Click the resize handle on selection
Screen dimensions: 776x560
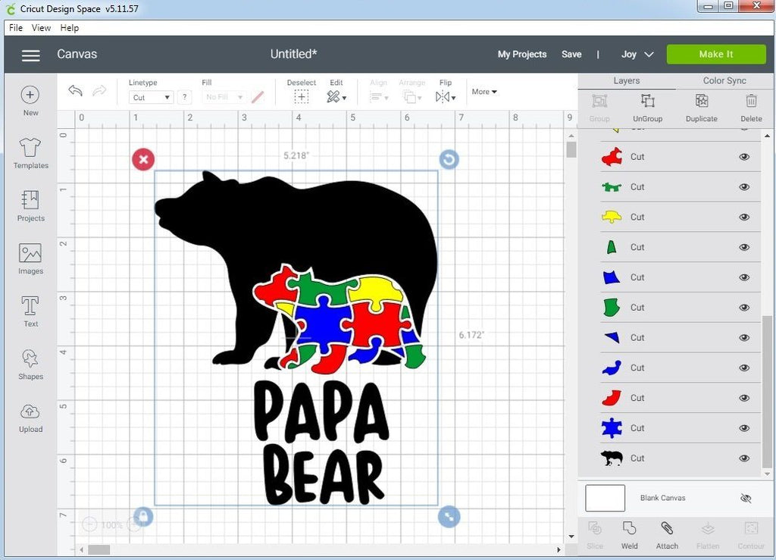[x=449, y=517]
